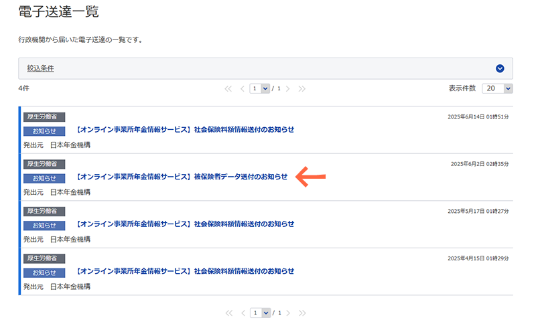Screen dimensions: 536x324
Task: Open the 表示件数 display count dropdown
Action: [497, 88]
